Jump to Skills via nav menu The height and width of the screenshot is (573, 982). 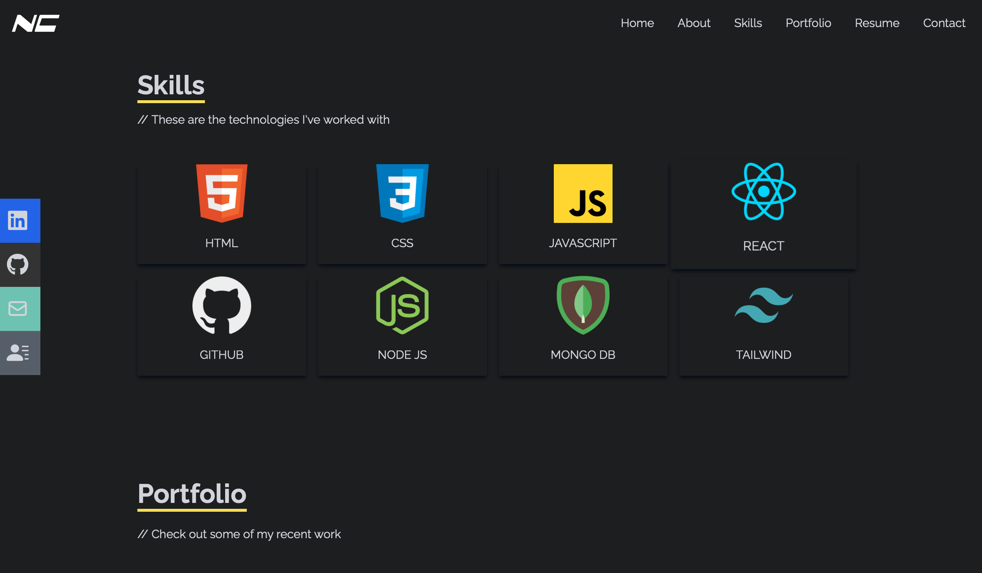point(748,23)
